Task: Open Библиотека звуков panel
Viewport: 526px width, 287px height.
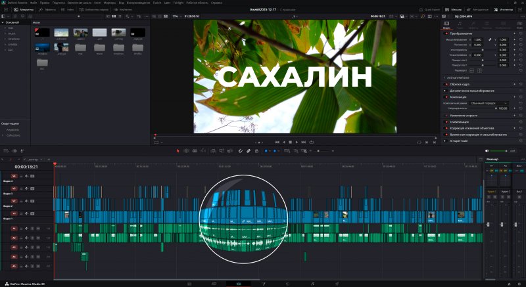Action: [x=94, y=10]
